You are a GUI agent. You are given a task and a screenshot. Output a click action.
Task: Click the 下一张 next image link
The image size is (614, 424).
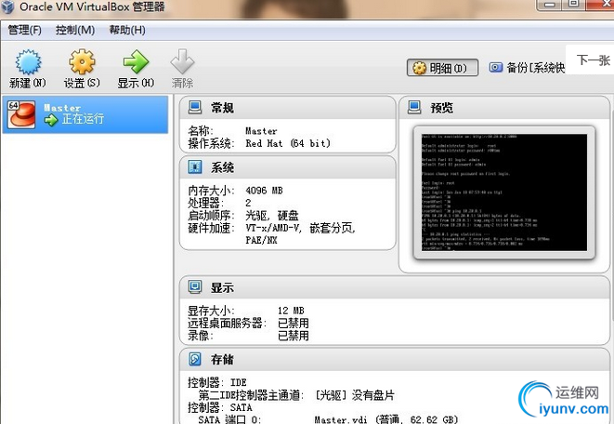pyautogui.click(x=594, y=60)
